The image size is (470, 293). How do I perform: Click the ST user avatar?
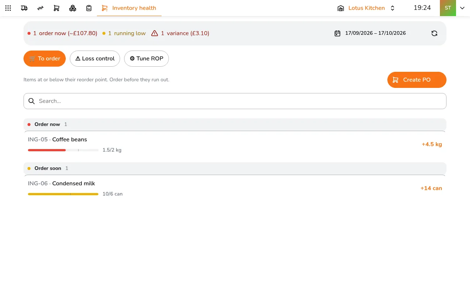pos(448,8)
